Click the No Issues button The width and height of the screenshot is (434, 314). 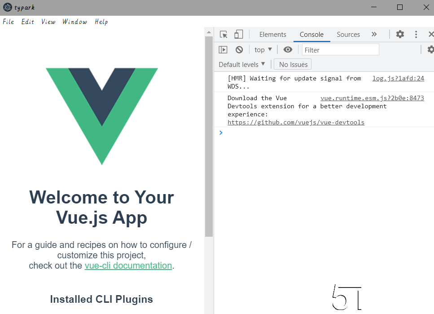[x=292, y=64]
